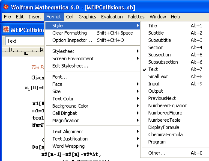Expand the Style submenu
The image size is (209, 161).
(93, 26)
